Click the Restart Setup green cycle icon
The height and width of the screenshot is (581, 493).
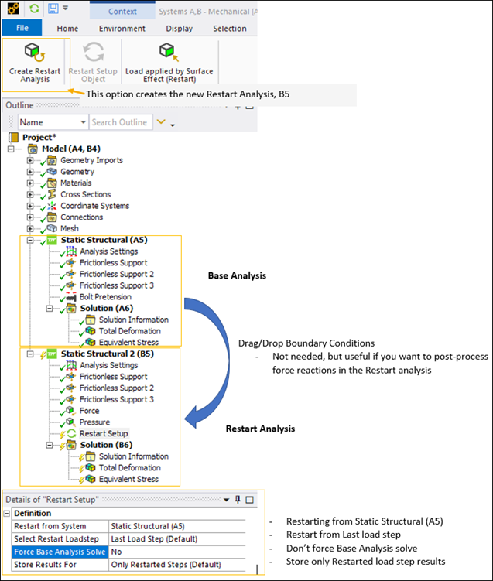click(71, 433)
